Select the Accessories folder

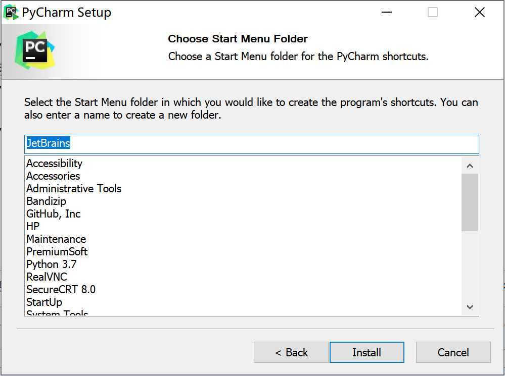[53, 176]
